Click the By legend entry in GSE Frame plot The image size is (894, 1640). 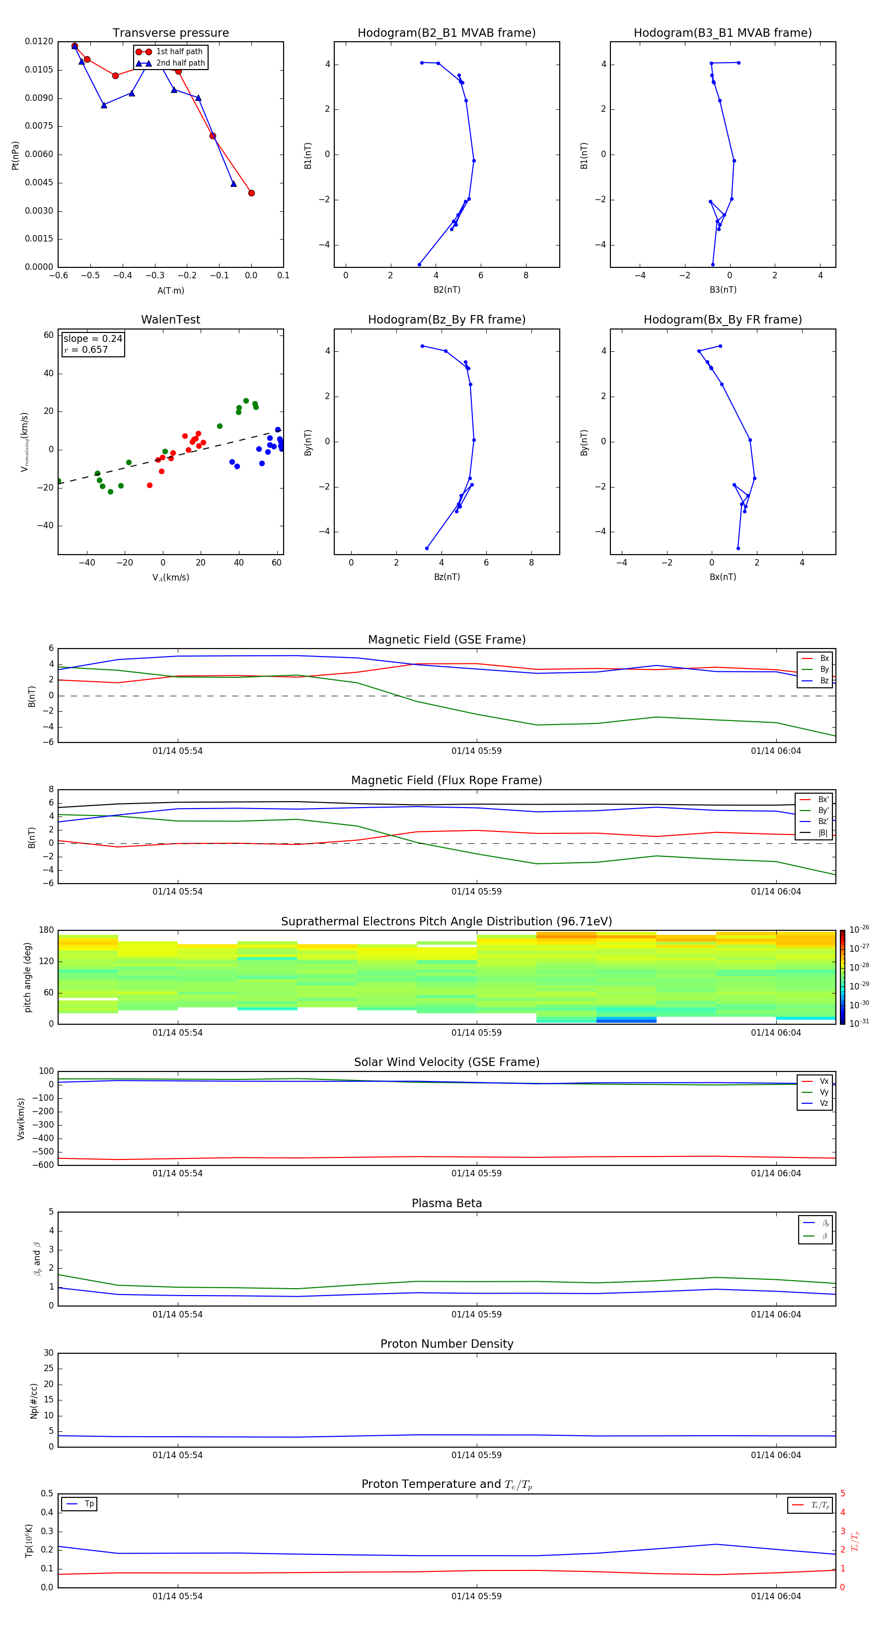(x=815, y=669)
